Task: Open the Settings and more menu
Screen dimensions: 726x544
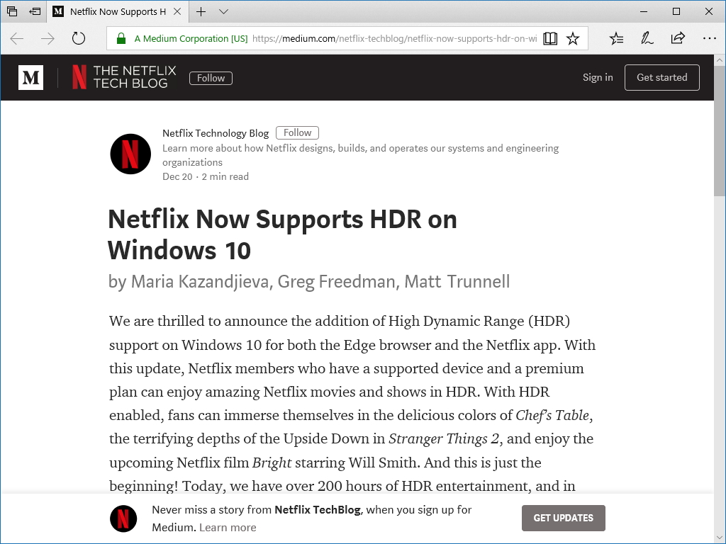Action: tap(709, 38)
